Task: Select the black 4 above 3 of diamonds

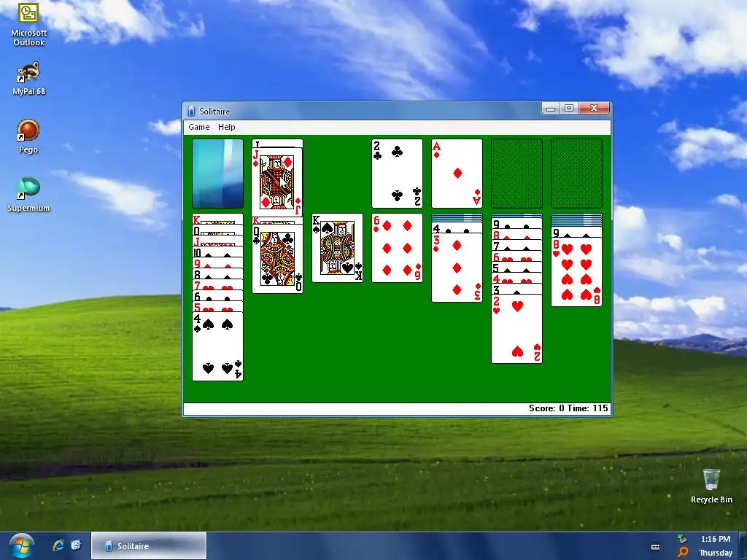Action: [457, 228]
